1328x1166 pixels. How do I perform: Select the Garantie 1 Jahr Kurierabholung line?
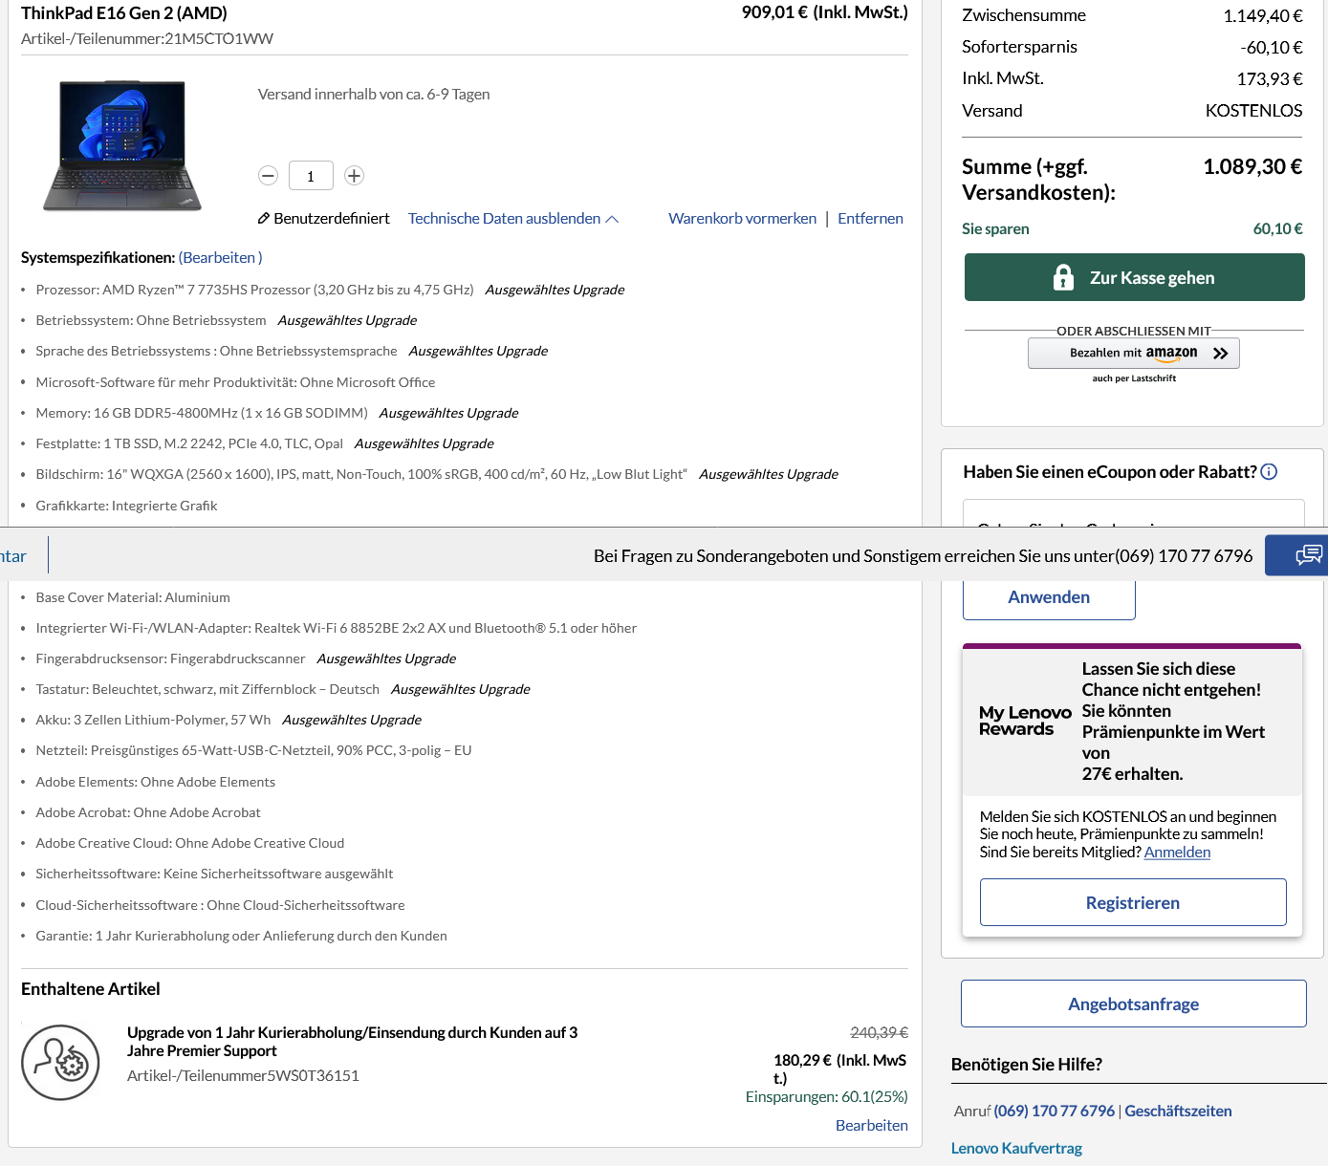click(241, 936)
